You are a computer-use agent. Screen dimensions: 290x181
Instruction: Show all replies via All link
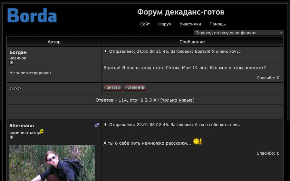click(156, 100)
